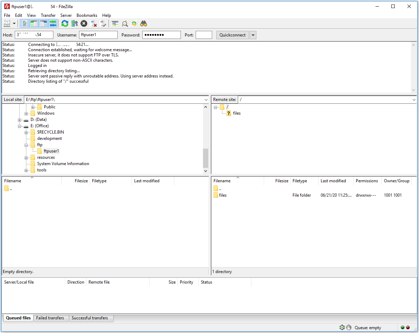This screenshot has height=333, width=419.
Task: Expand the resources folder node
Action: tap(26, 158)
